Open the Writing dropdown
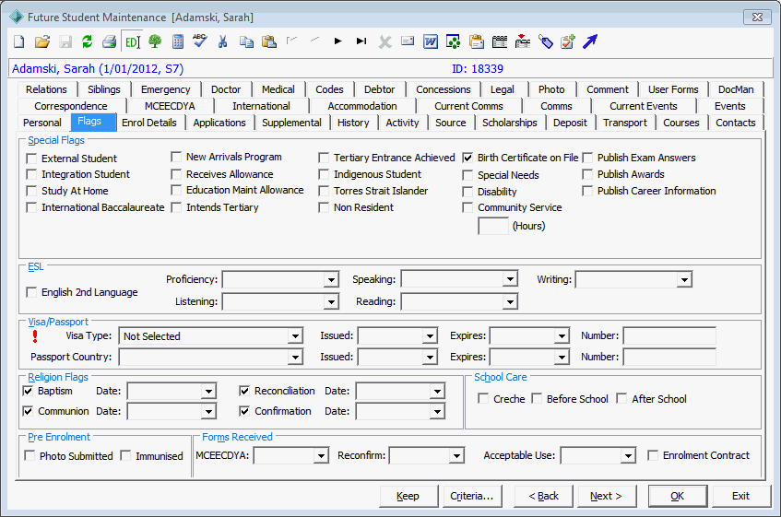The image size is (781, 517). click(x=684, y=279)
